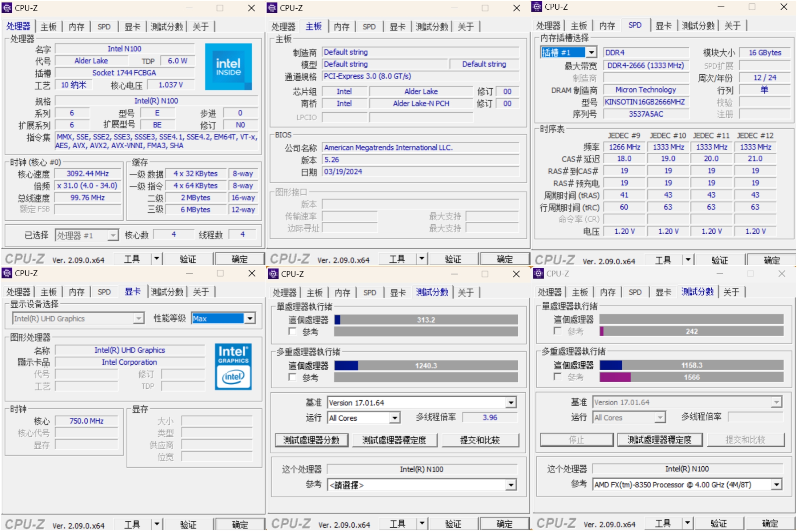Click CPU-Z app icon in the mainboard window title bar
This screenshot has height=531, width=797.
pos(272,8)
